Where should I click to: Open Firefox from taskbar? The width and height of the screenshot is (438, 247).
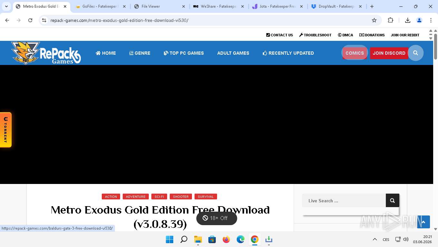coord(226,239)
